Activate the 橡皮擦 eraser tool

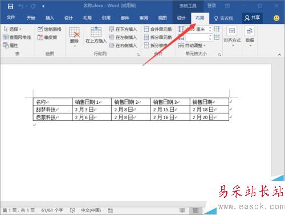point(47,37)
